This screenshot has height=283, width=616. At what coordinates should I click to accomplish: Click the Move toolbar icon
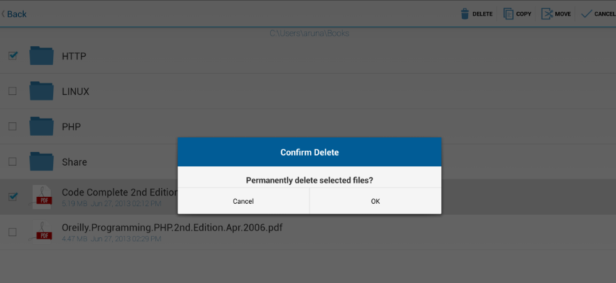(547, 14)
